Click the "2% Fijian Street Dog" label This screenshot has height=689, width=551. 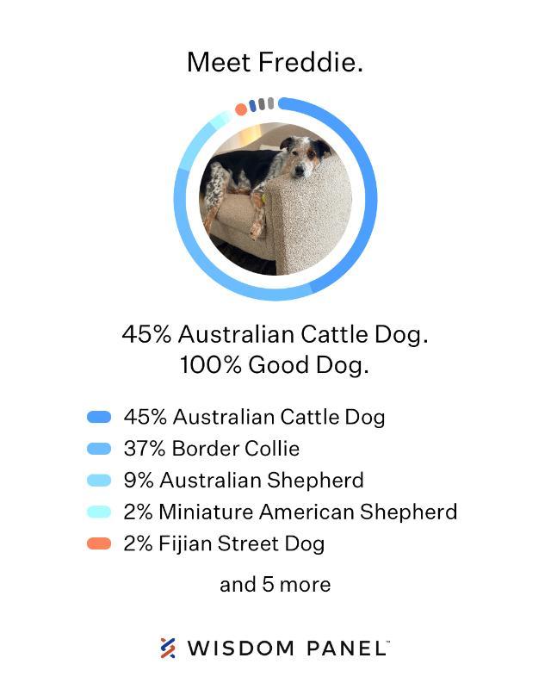tap(224, 543)
